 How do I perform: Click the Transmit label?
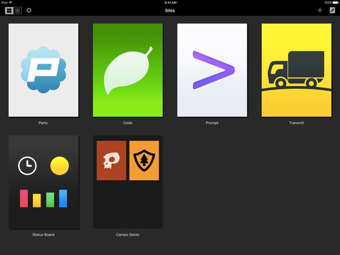pyautogui.click(x=296, y=123)
